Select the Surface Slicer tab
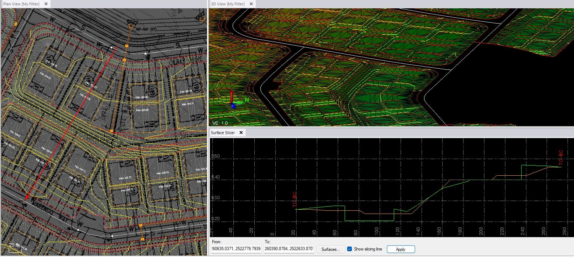 (223, 133)
